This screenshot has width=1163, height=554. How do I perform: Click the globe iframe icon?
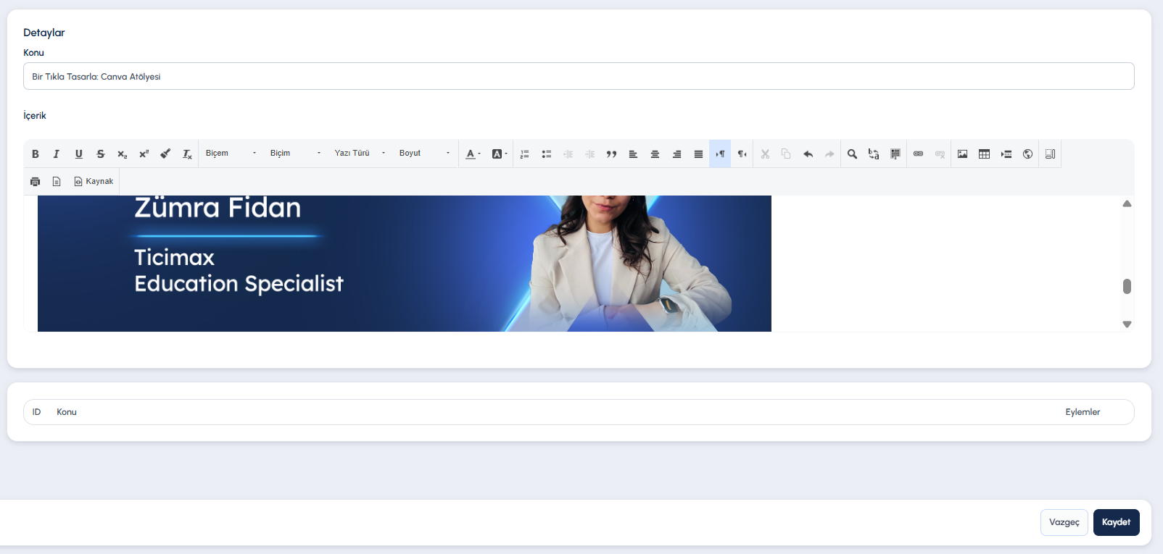coord(1027,154)
